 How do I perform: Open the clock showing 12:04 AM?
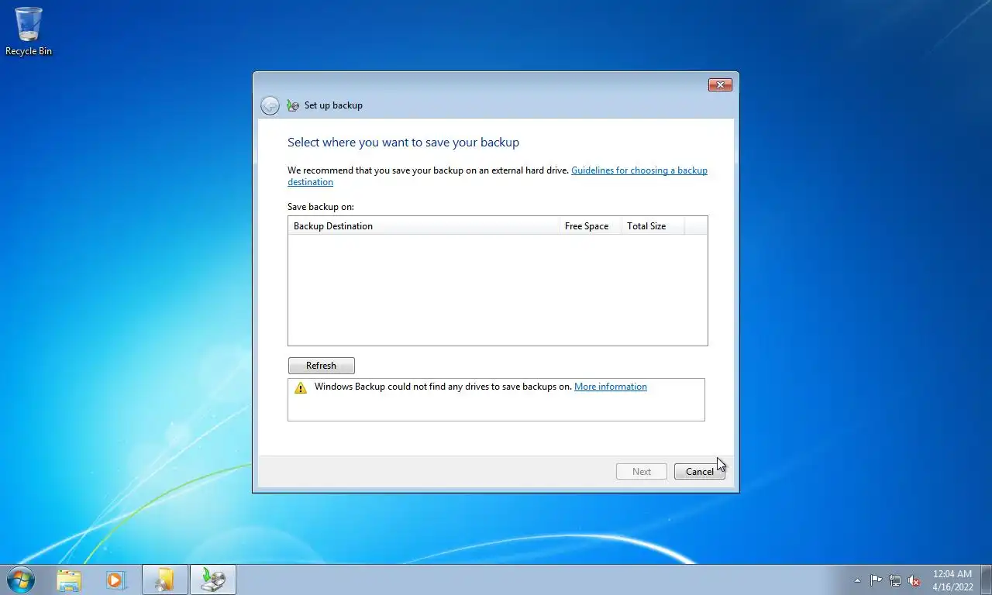952,580
